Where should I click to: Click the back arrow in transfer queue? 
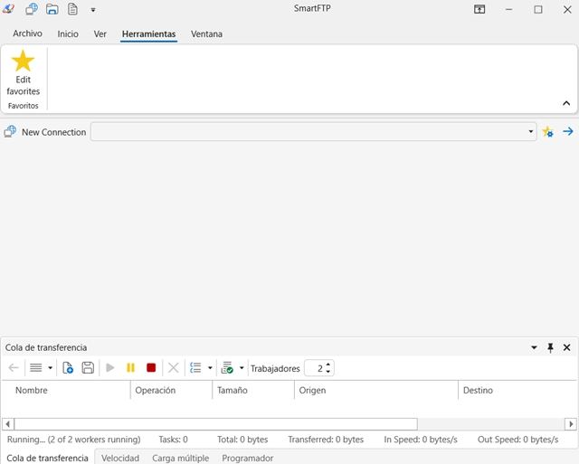[x=14, y=367]
